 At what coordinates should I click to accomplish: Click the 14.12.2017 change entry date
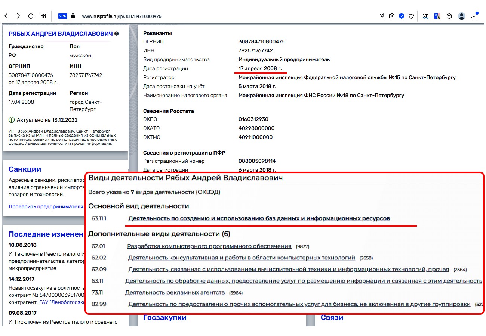click(22, 279)
